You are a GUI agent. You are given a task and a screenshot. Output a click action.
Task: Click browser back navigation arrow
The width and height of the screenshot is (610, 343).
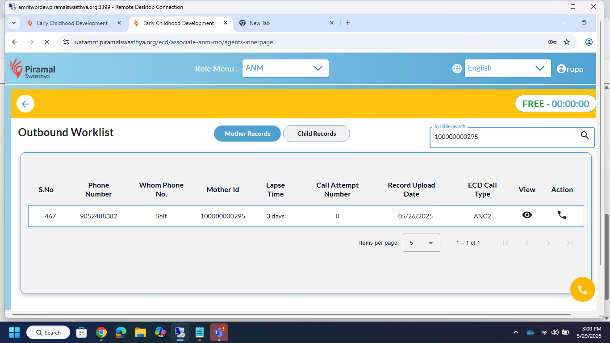tap(15, 42)
